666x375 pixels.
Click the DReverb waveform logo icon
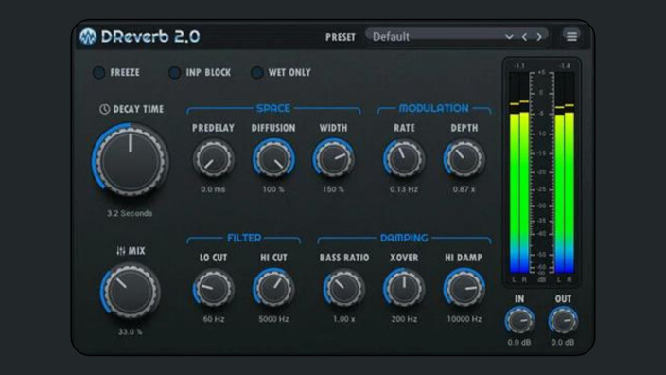[x=88, y=37]
